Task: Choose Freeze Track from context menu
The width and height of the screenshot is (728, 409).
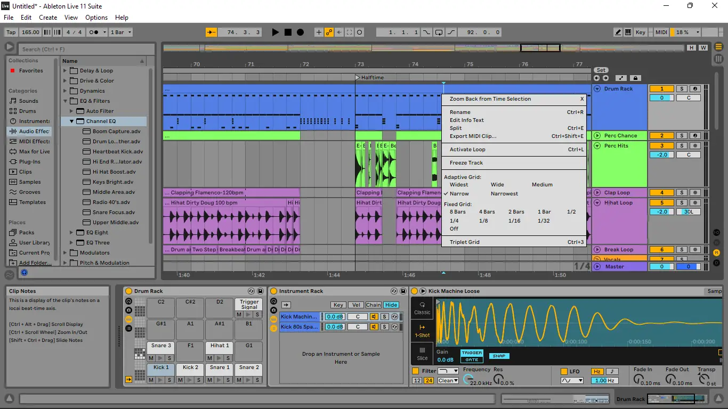Action: coord(466,163)
